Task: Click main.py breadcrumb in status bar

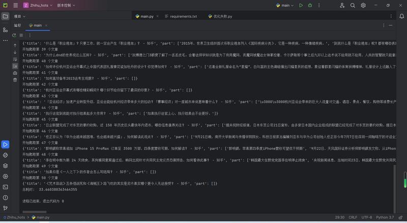Action: (x=41, y=217)
